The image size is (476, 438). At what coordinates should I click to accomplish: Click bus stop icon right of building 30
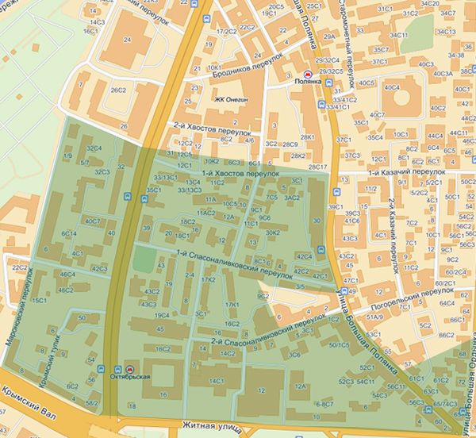[321, 251]
